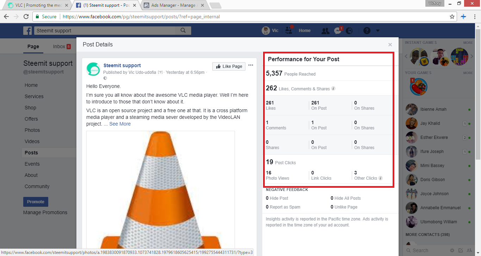Open Community in page sidebar
This screenshot has width=481, height=256.
(37, 186)
